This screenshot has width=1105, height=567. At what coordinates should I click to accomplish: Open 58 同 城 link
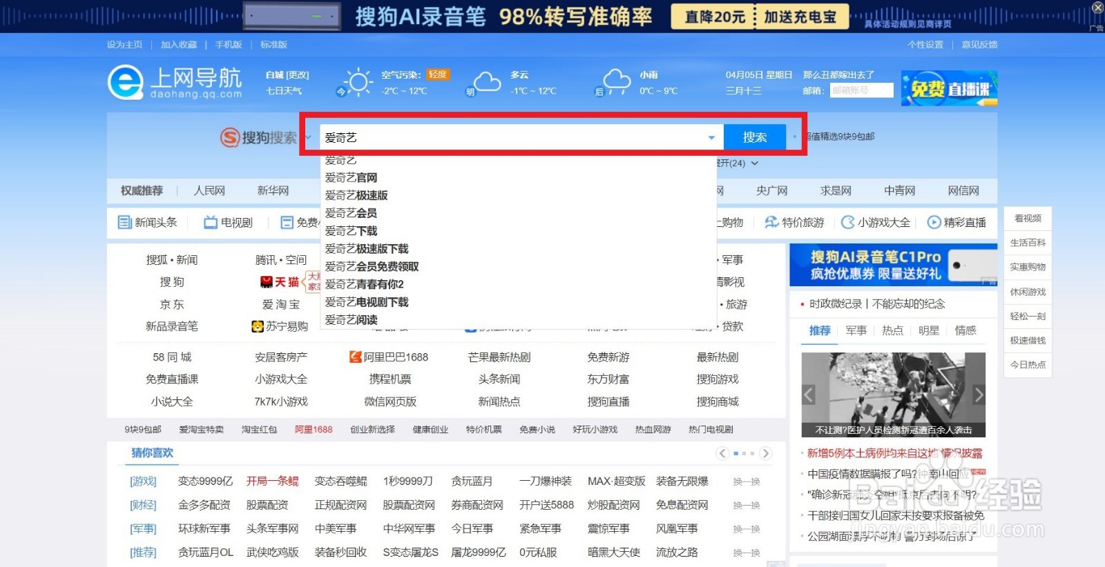(172, 357)
